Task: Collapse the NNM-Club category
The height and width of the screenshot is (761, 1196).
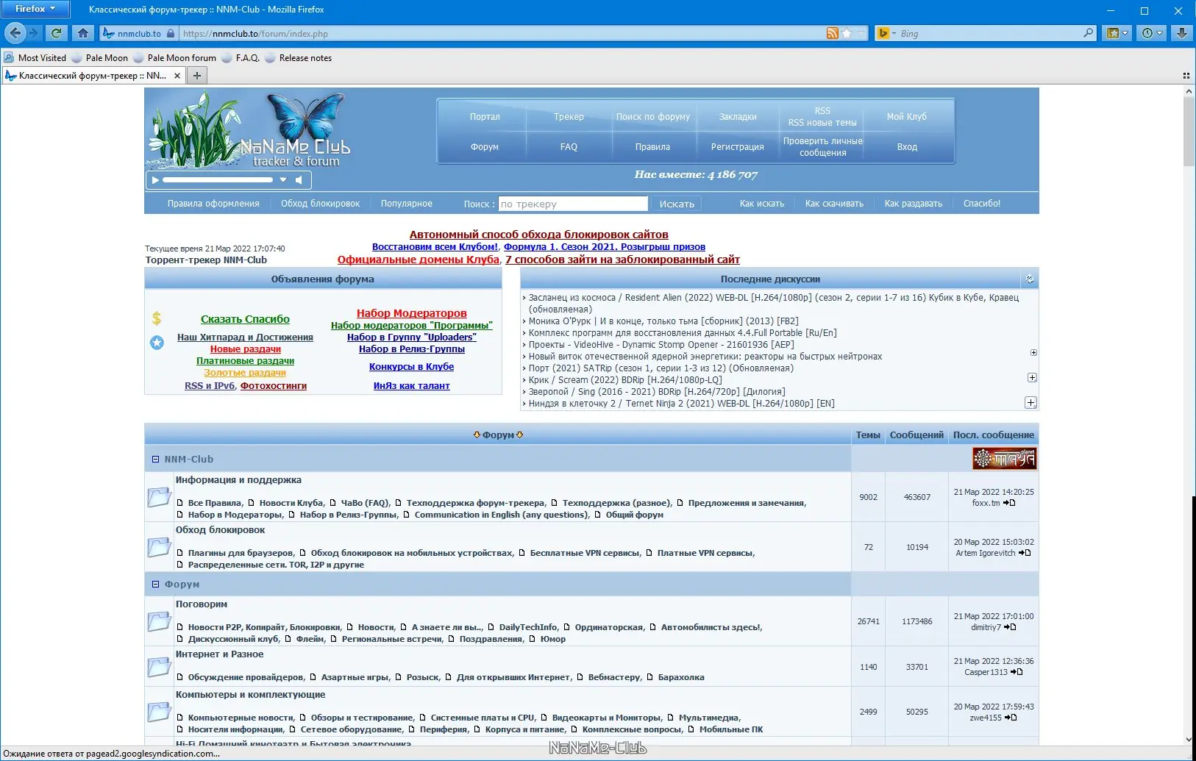Action: [x=155, y=460]
